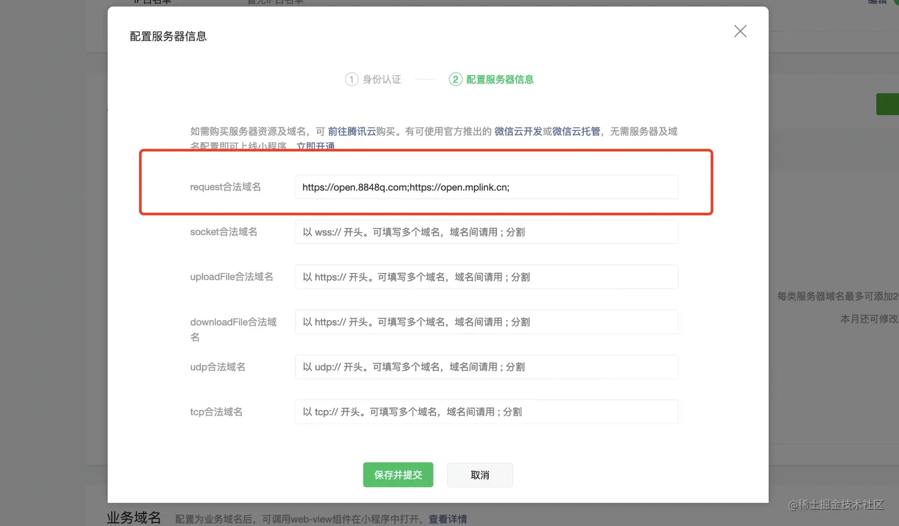This screenshot has width=899, height=526.
Task: Click the step 2 配置服务器信息 green circle
Action: click(x=455, y=79)
